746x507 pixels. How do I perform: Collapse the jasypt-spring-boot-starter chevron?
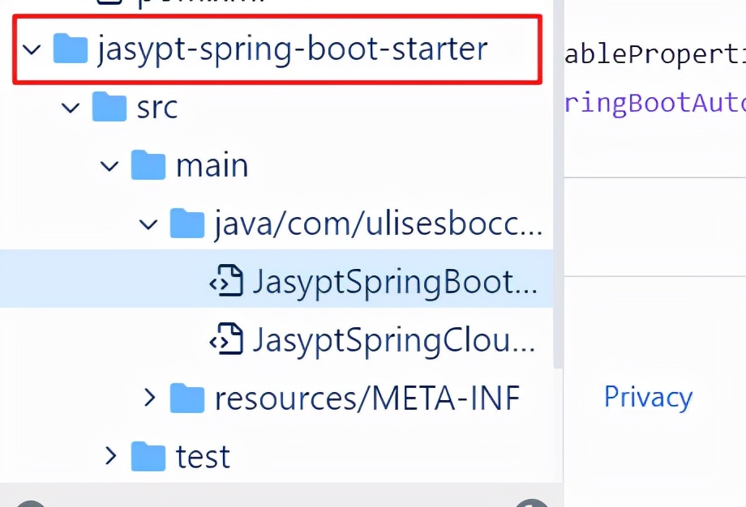click(32, 49)
